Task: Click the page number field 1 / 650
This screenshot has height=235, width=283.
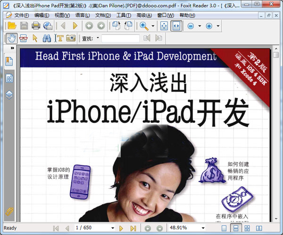Action: coord(92,228)
